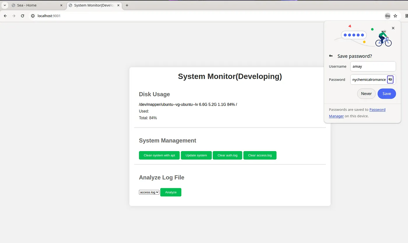Clear auth.log using its button
Screen dimensions: 408x243
point(227,155)
